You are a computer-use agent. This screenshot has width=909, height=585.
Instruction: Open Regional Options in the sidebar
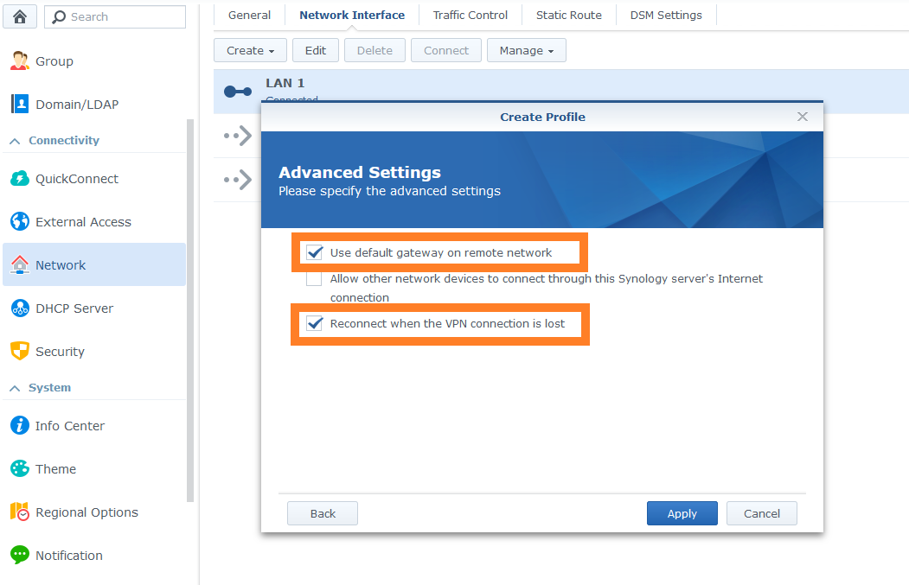[94, 512]
